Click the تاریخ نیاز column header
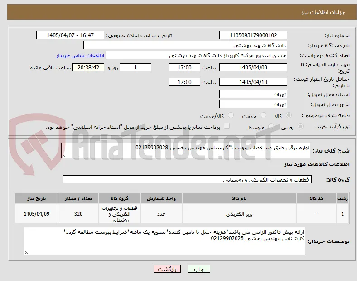 36,198
